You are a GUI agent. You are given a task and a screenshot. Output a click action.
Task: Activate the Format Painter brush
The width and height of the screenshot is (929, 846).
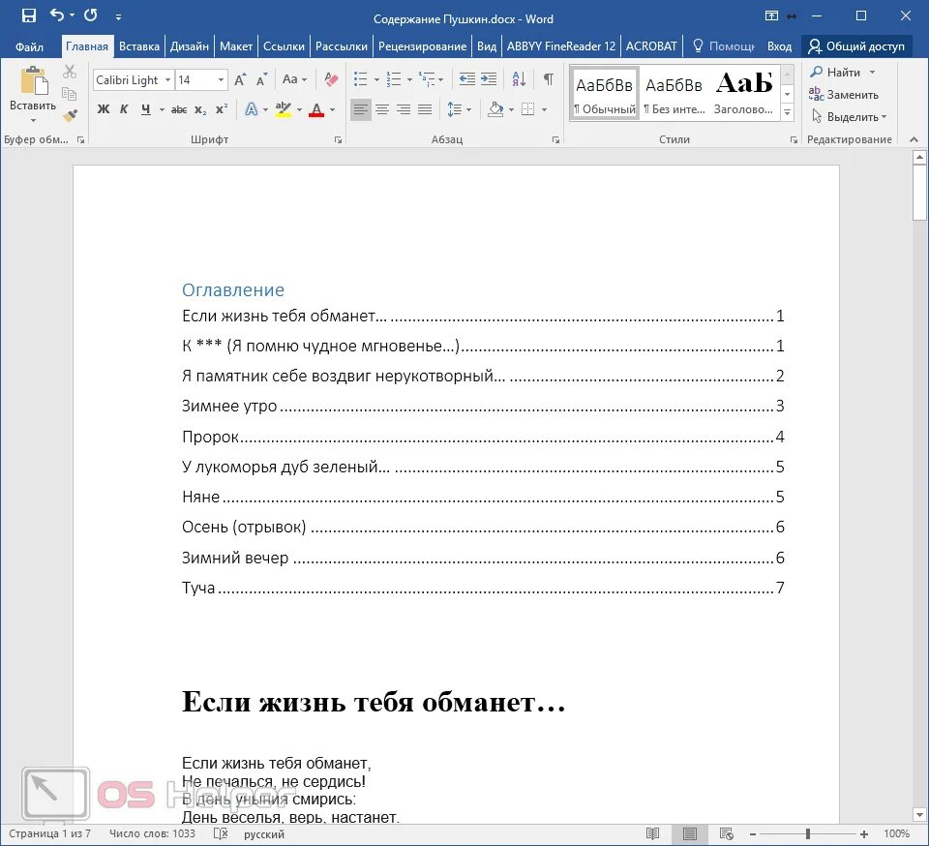coord(70,115)
